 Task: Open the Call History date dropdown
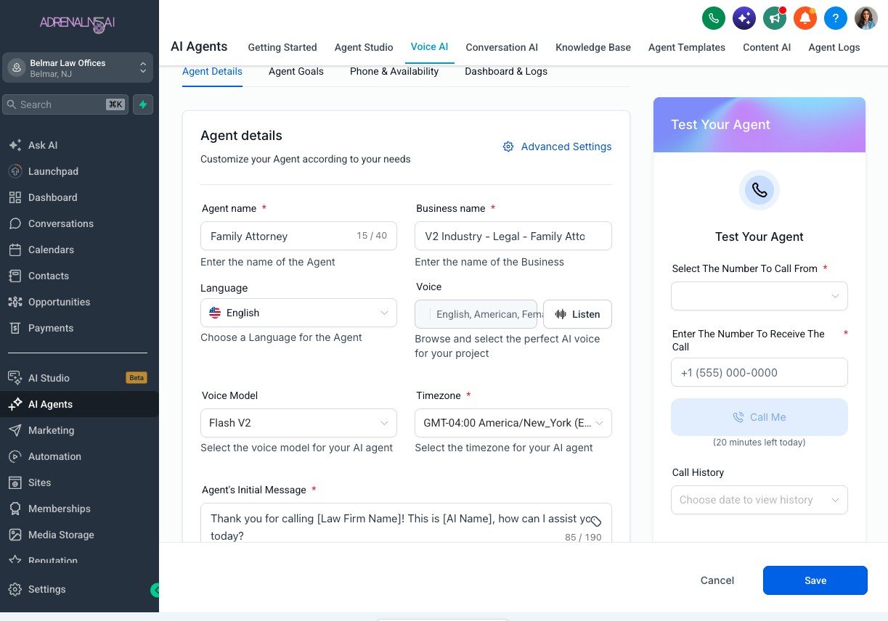point(759,500)
